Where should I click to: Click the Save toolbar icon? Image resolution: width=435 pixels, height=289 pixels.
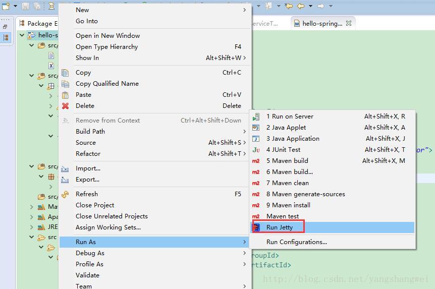25,6
